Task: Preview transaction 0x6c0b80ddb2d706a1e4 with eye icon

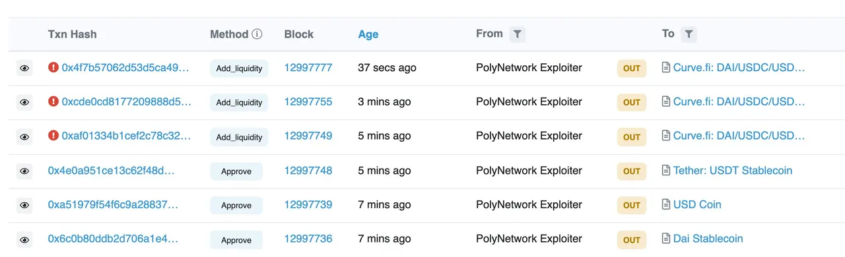Action: 24,239
